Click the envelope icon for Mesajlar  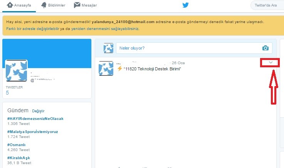(77, 5)
